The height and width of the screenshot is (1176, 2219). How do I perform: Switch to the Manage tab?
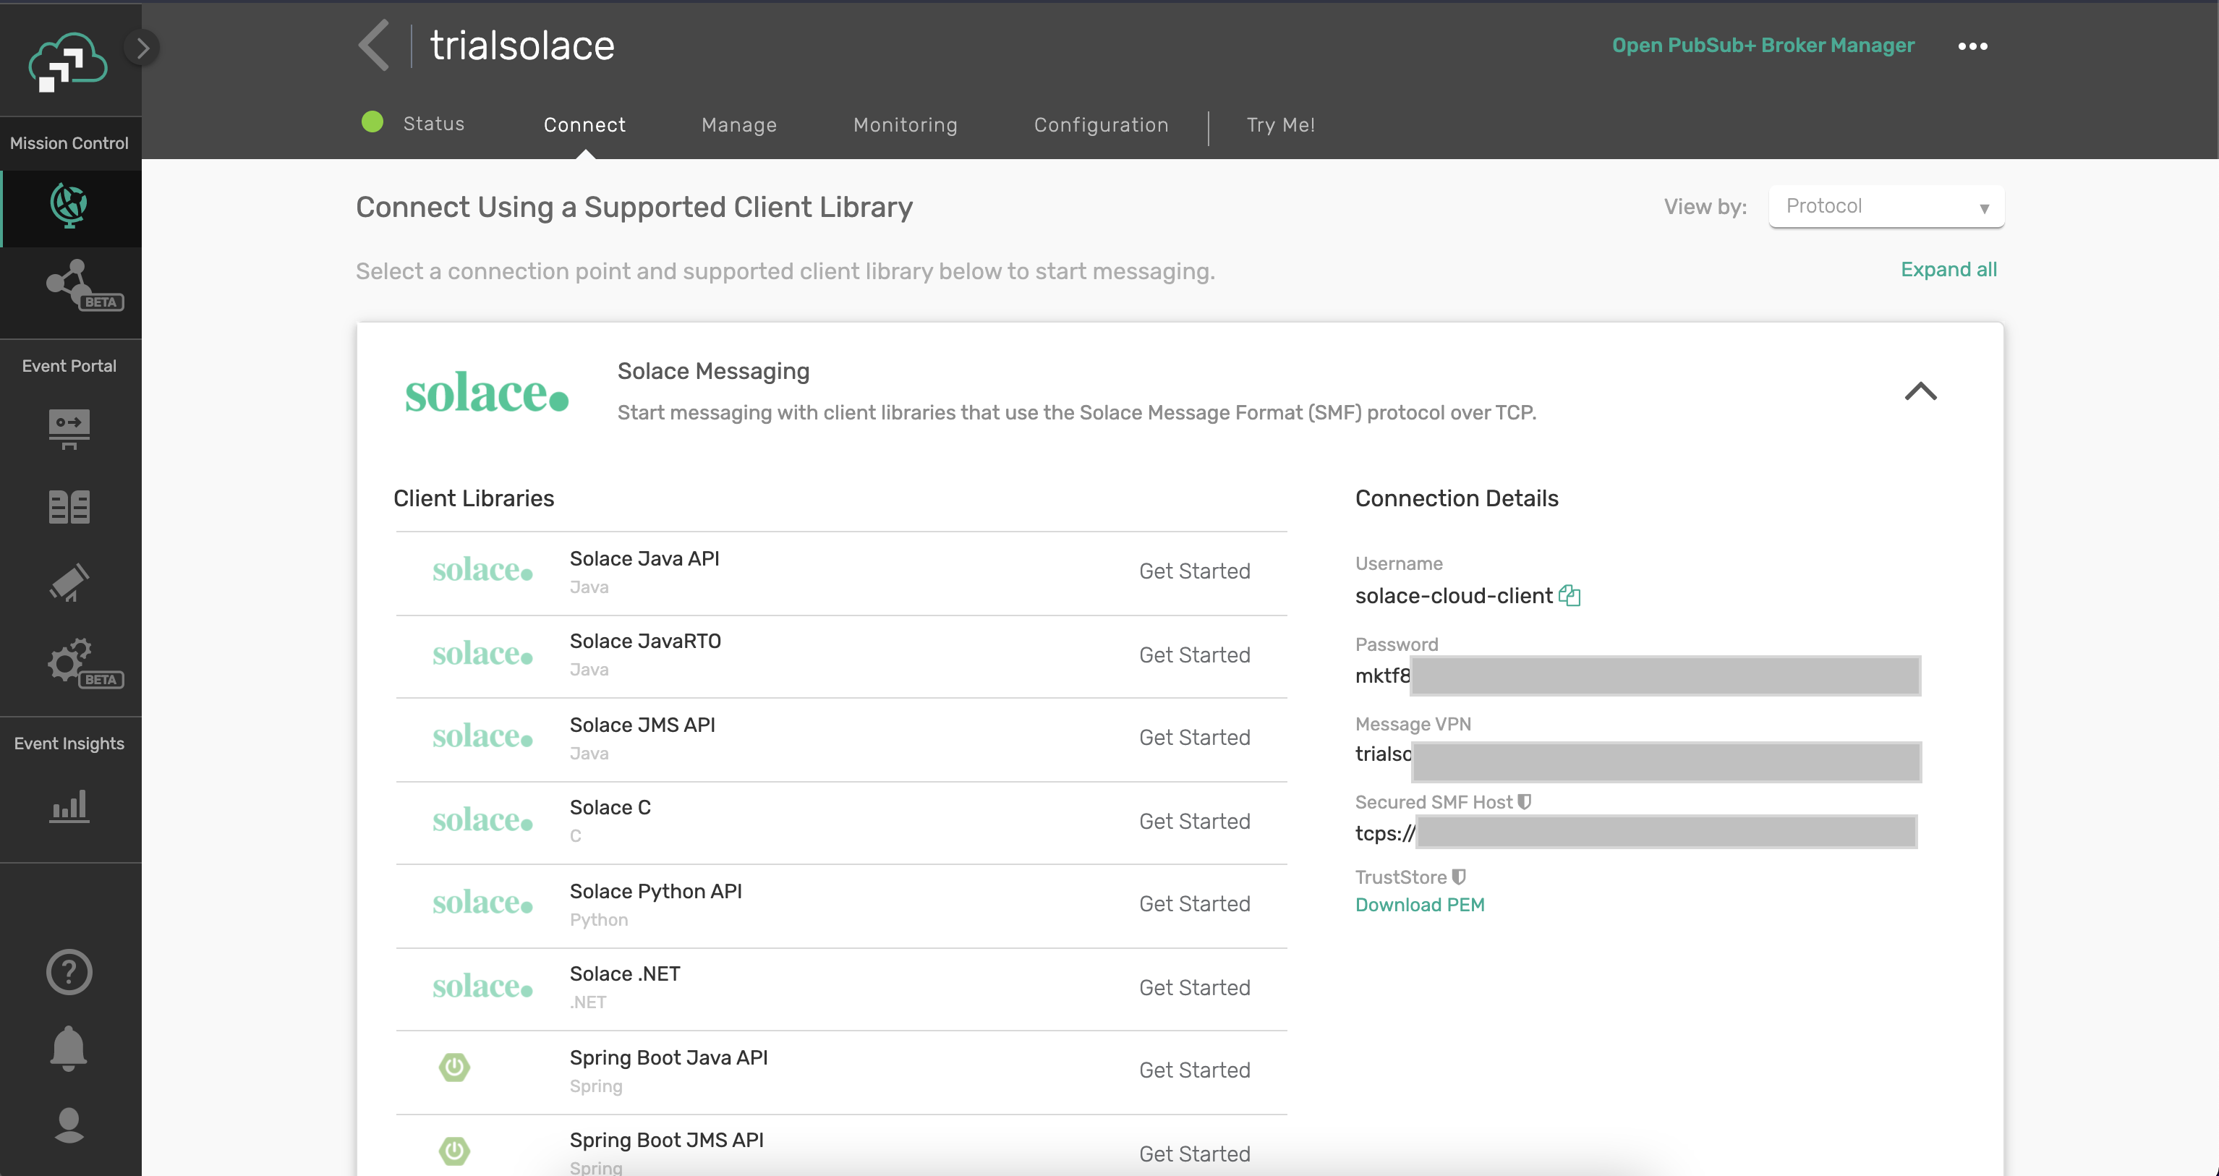coord(739,125)
